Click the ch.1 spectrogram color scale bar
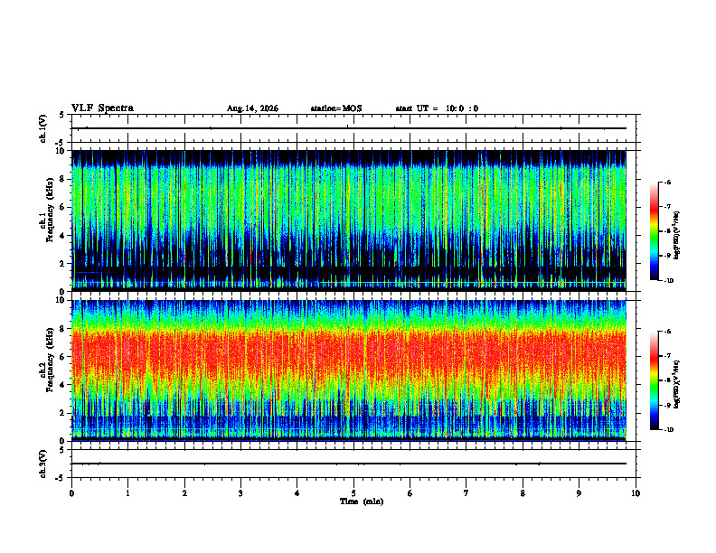 tap(654, 231)
